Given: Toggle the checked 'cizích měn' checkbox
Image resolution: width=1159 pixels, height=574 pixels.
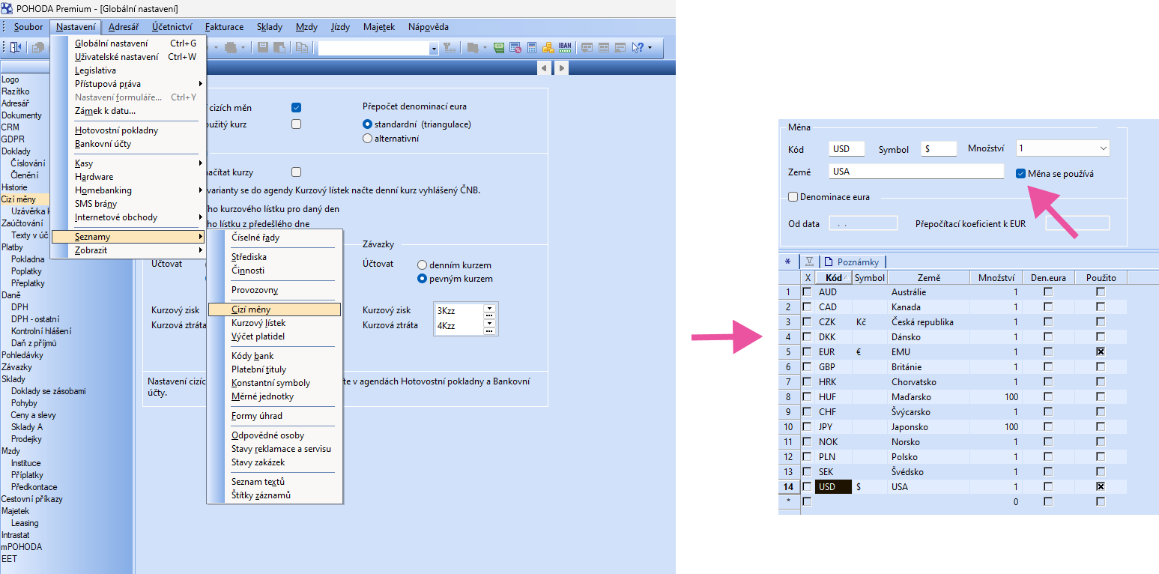Looking at the screenshot, I should 296,108.
